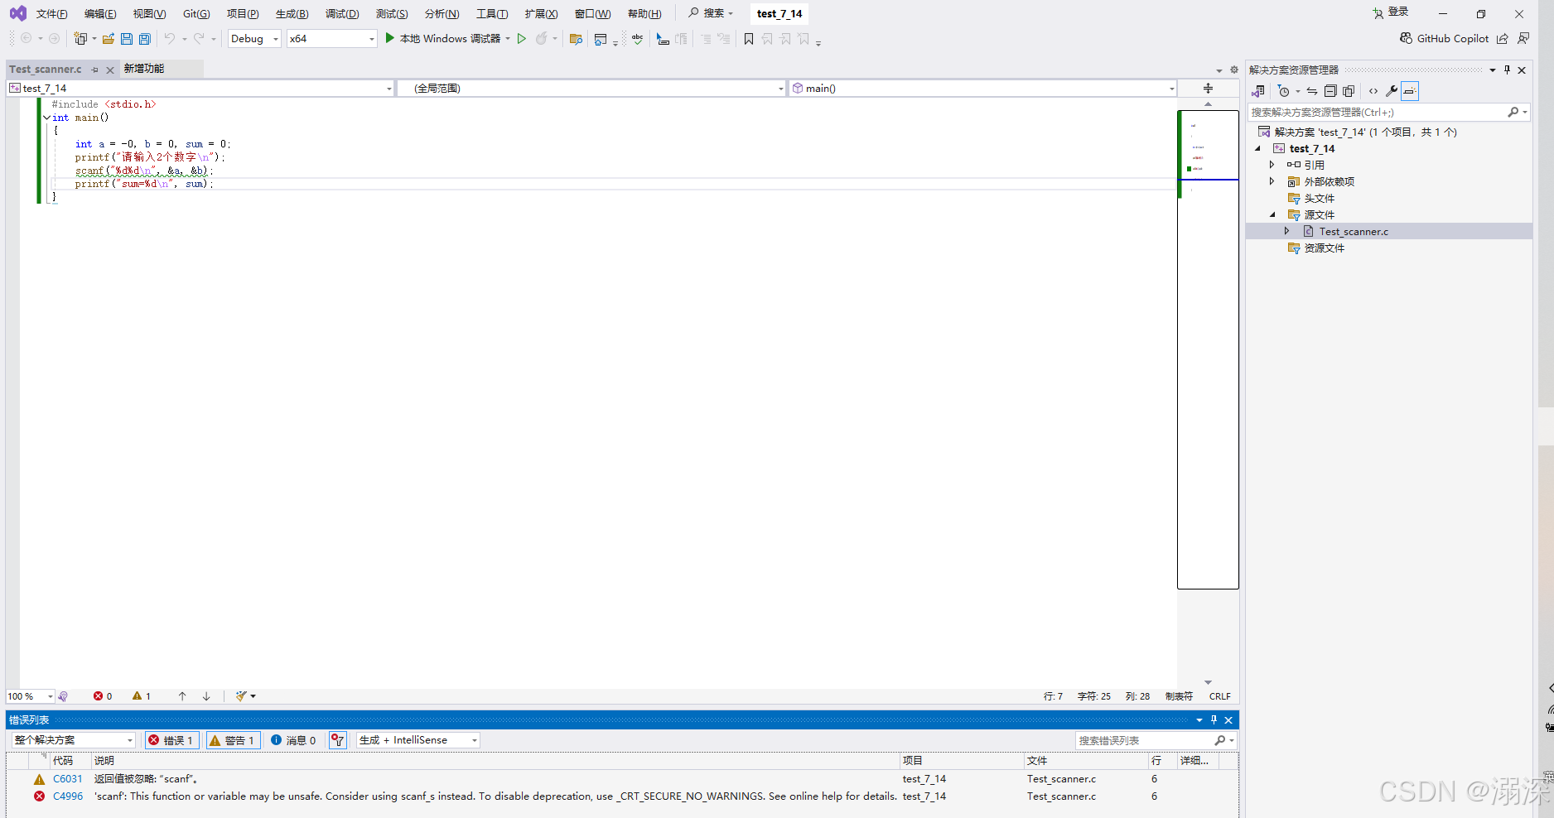Open the 工具(T) menu

click(x=492, y=14)
